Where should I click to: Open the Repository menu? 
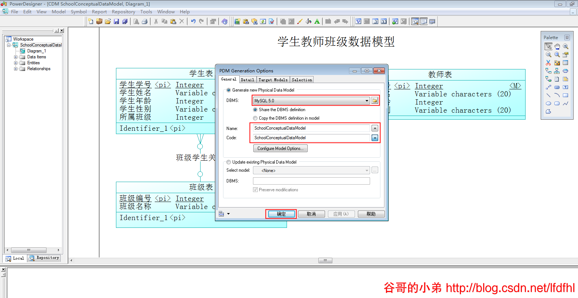click(x=123, y=12)
